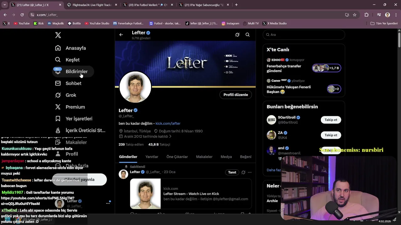Click the X logo in sidebar
This screenshot has height=225, width=401.
pyautogui.click(x=58, y=35)
